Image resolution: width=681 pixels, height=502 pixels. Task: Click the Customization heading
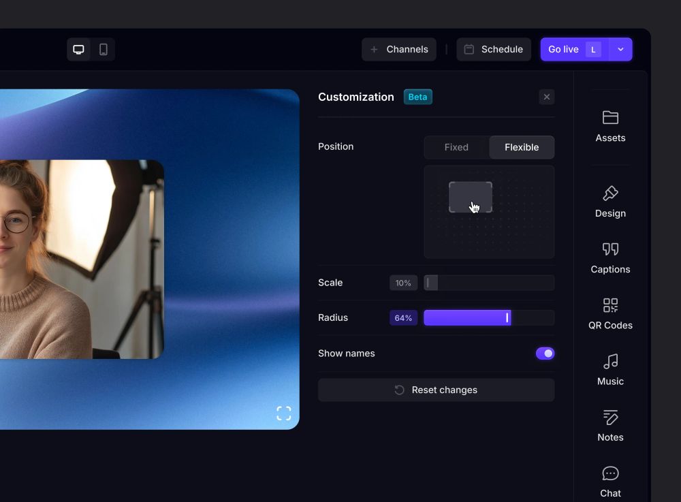tap(356, 97)
